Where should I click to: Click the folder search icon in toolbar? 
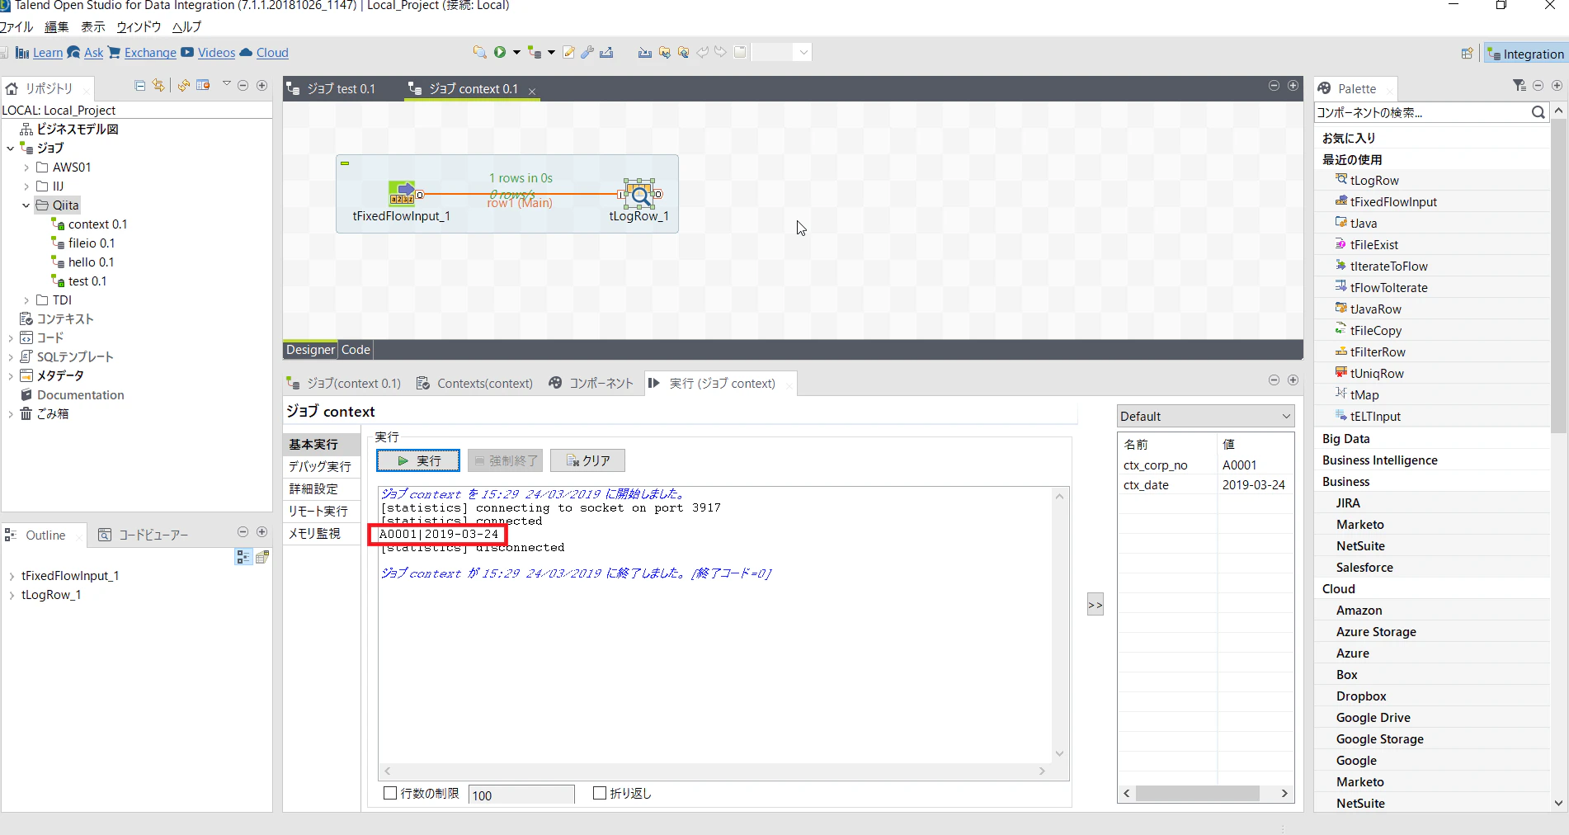click(x=479, y=52)
